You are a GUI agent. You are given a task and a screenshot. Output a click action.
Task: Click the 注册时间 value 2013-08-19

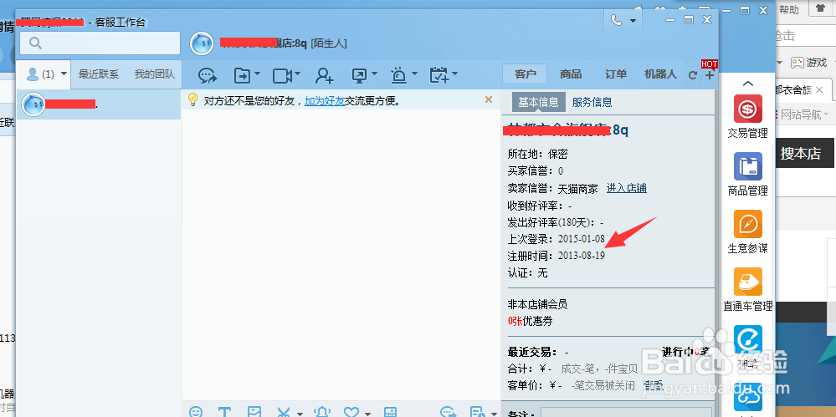[581, 256]
